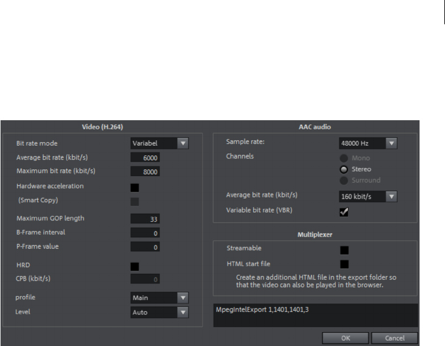Viewport: 445px width, 346px height.
Task: Select the Surround channel radio button
Action: pos(344,180)
